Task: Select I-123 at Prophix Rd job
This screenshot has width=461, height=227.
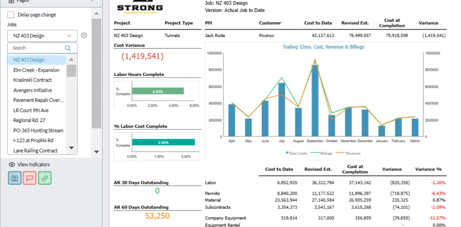Action: click(x=37, y=140)
